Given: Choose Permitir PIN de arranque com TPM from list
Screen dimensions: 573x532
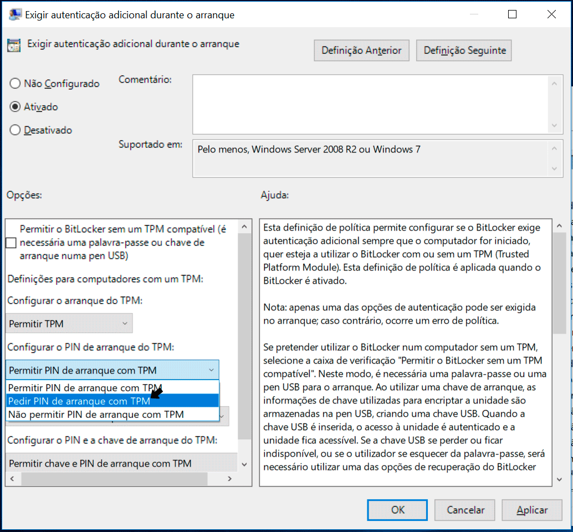Looking at the screenshot, I should (x=112, y=388).
